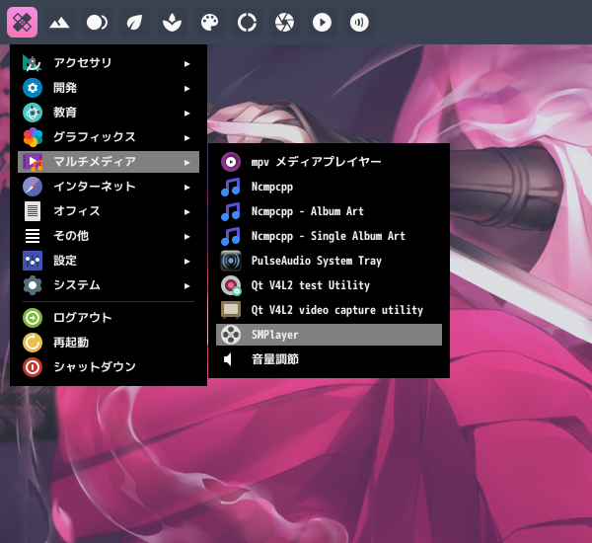Open 音量調節 volume control entry
The image size is (592, 543).
(329, 359)
